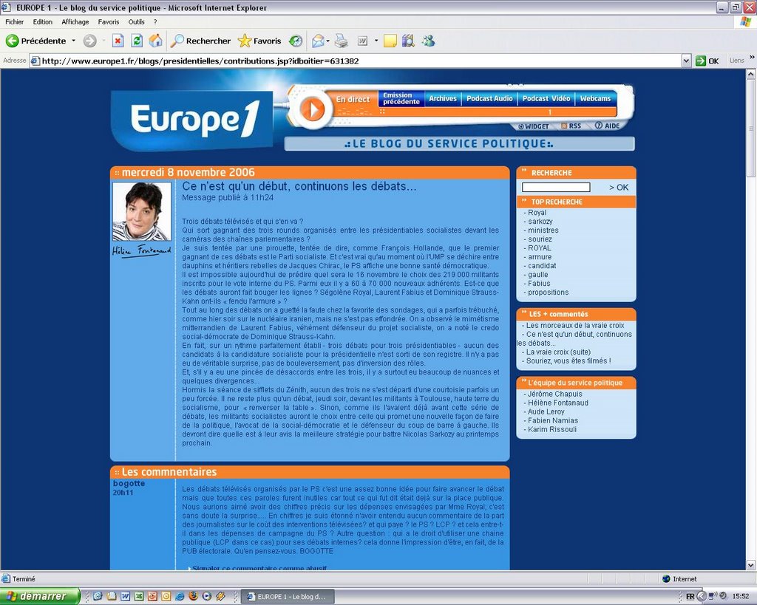Expand the Liens toolbar chevron
Image resolution: width=757 pixels, height=605 pixels.
tap(752, 58)
